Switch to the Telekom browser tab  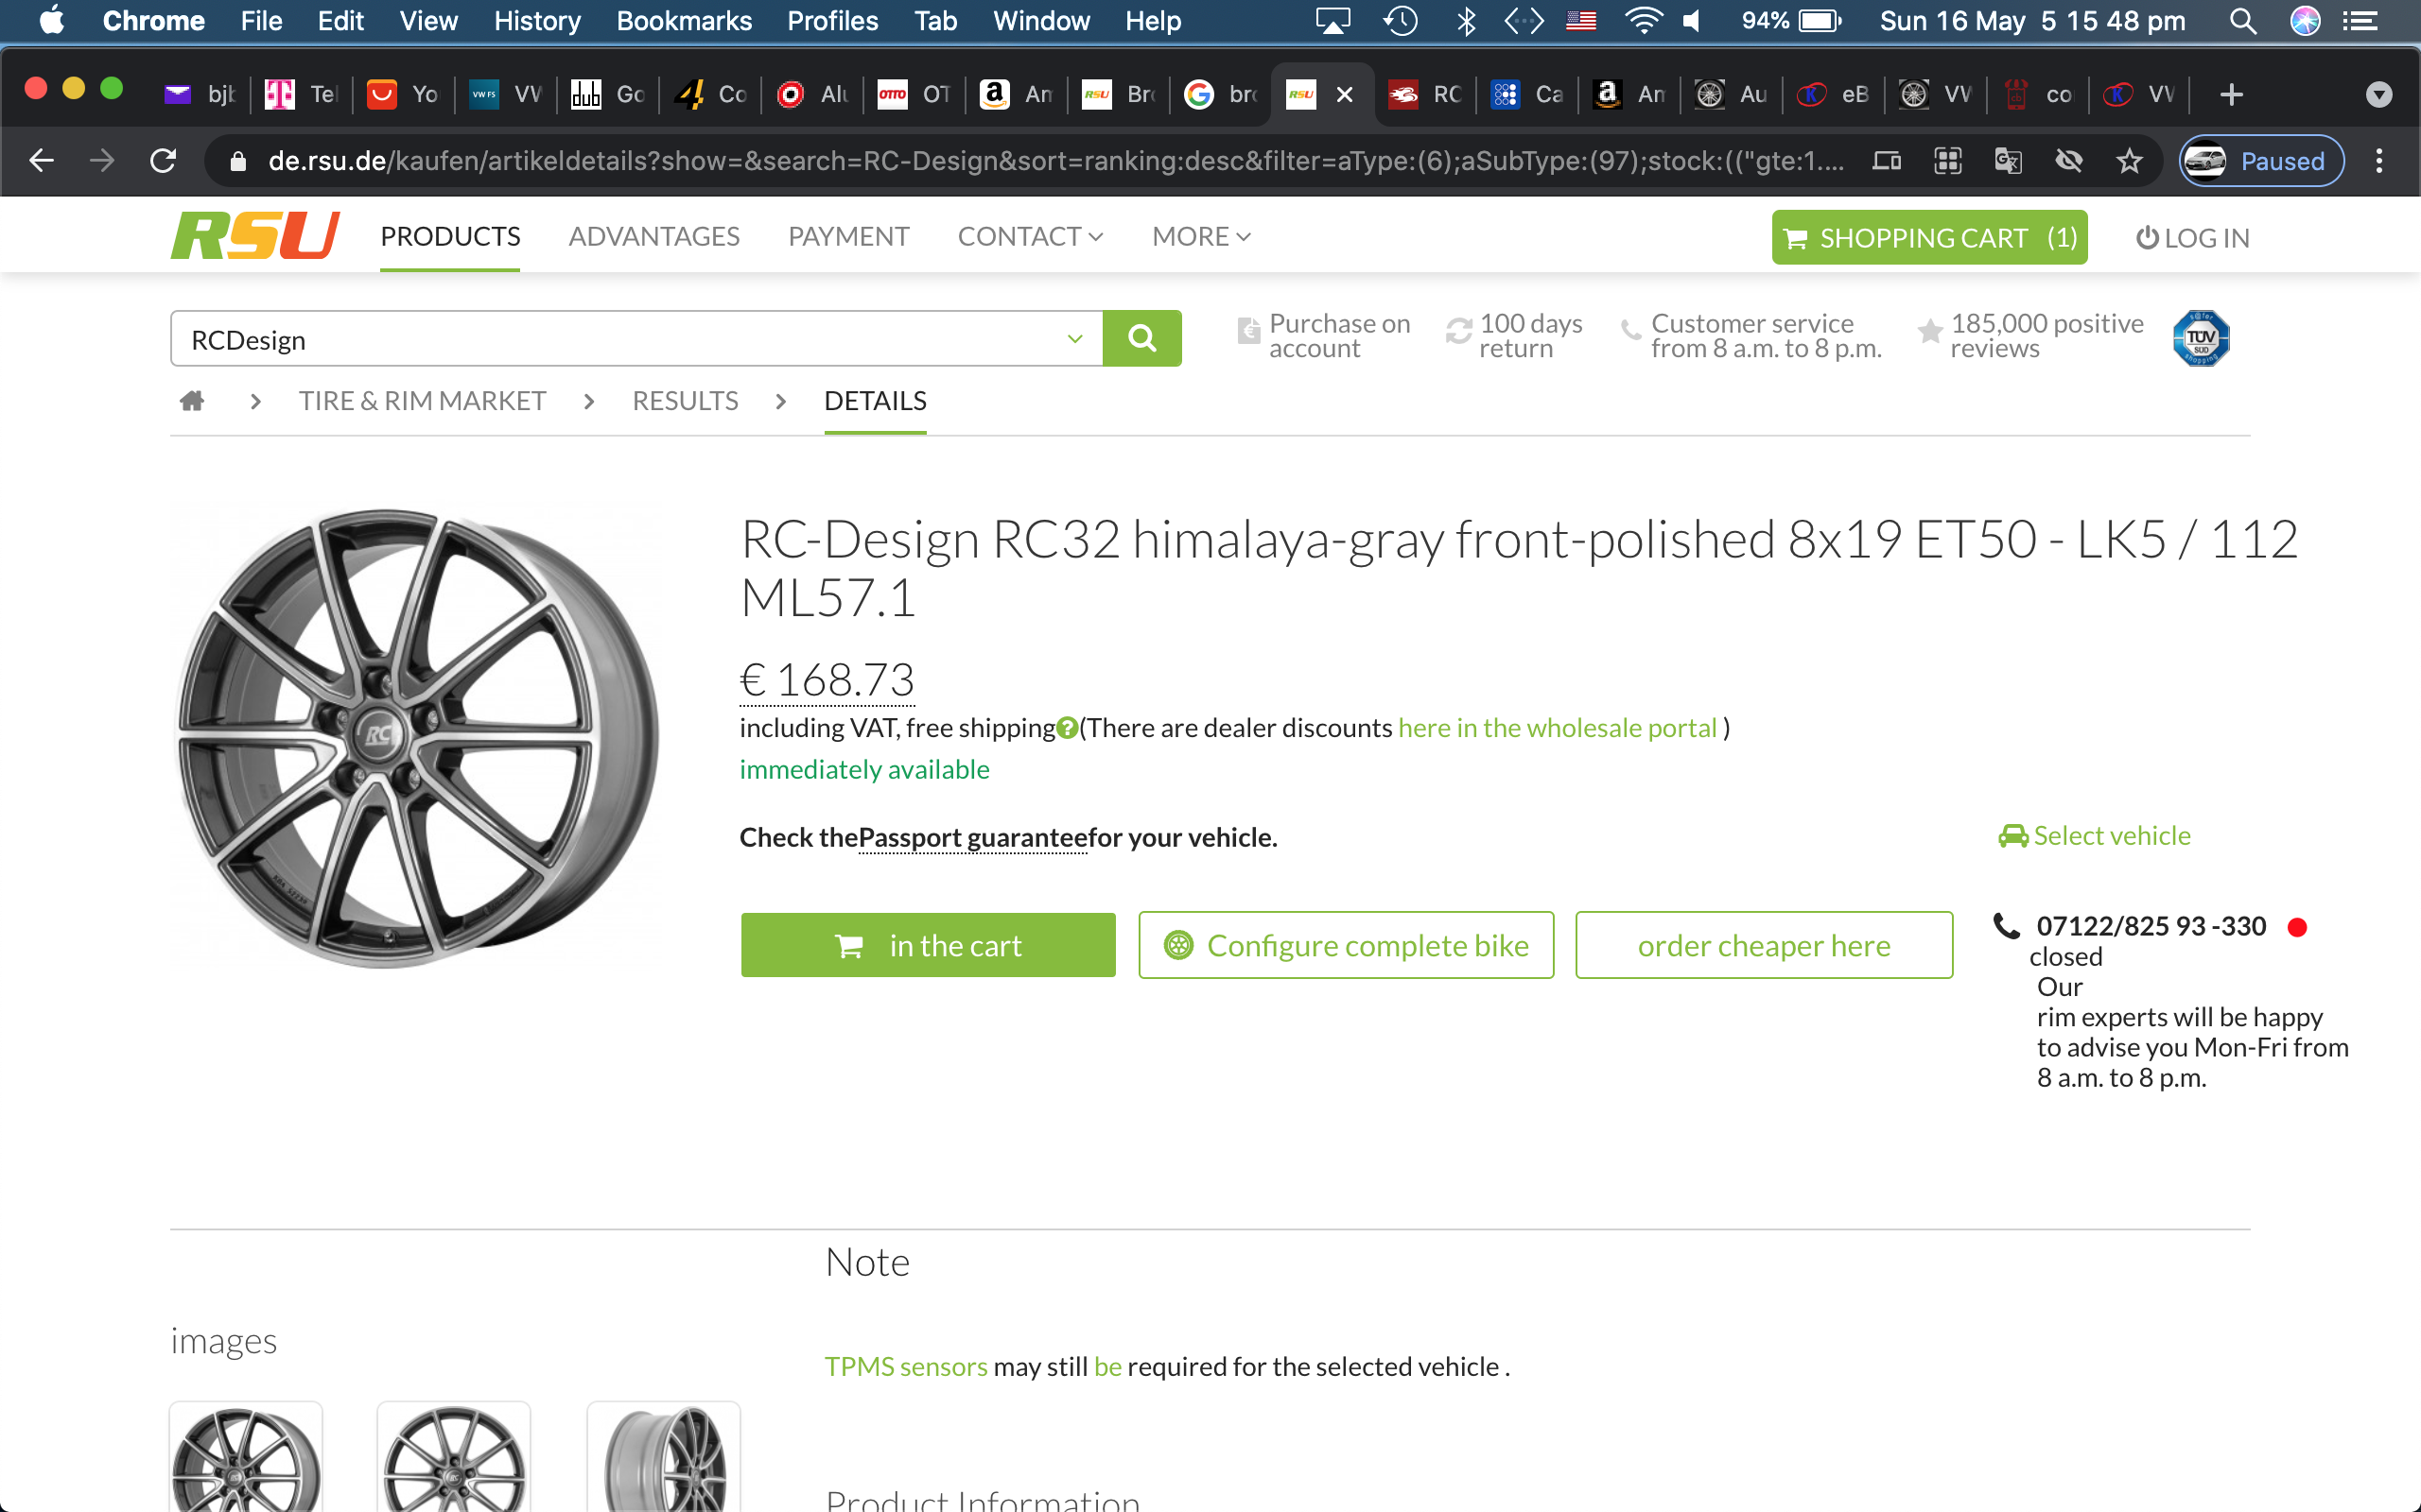point(301,94)
